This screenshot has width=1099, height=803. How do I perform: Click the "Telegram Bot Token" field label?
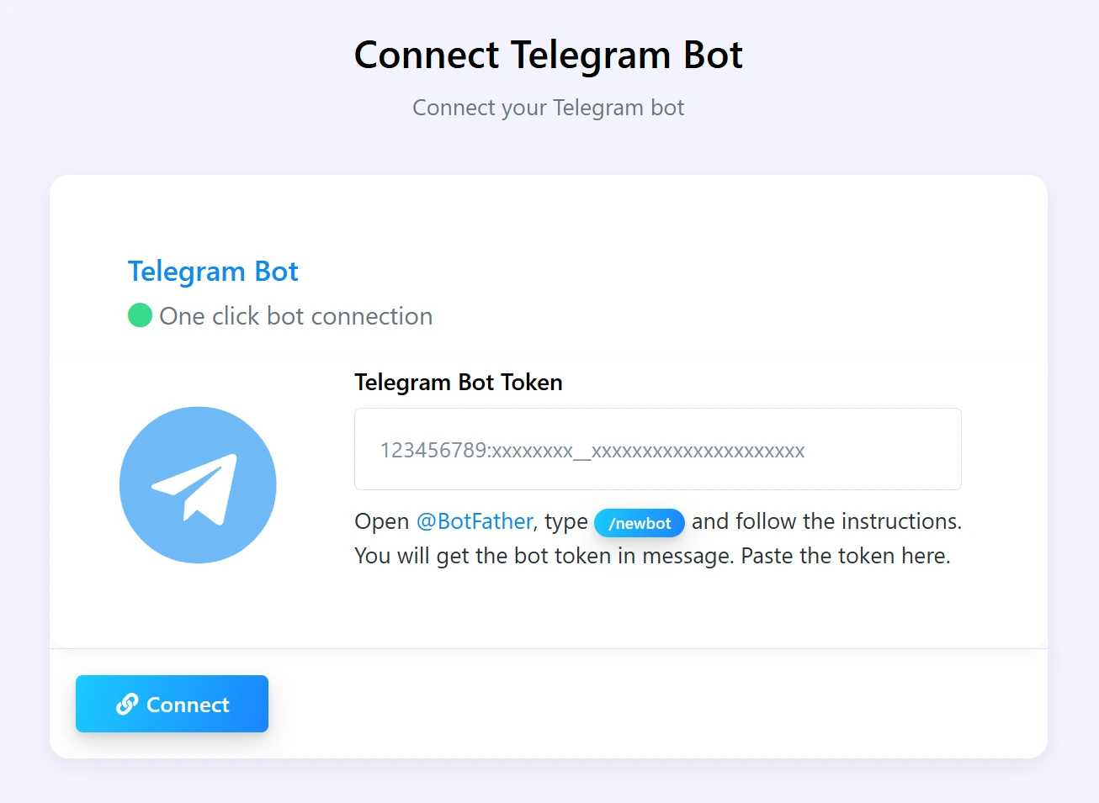(458, 382)
